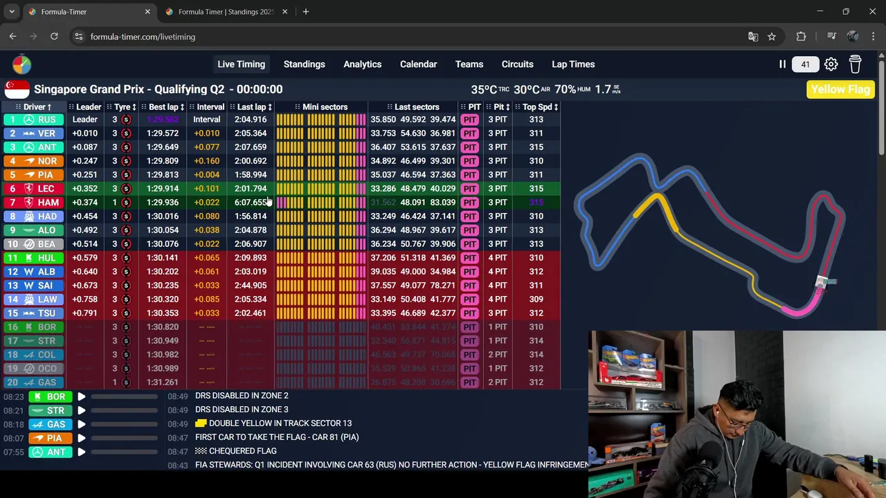Select the ALB driver tag
The image size is (886, 498).
click(x=33, y=272)
